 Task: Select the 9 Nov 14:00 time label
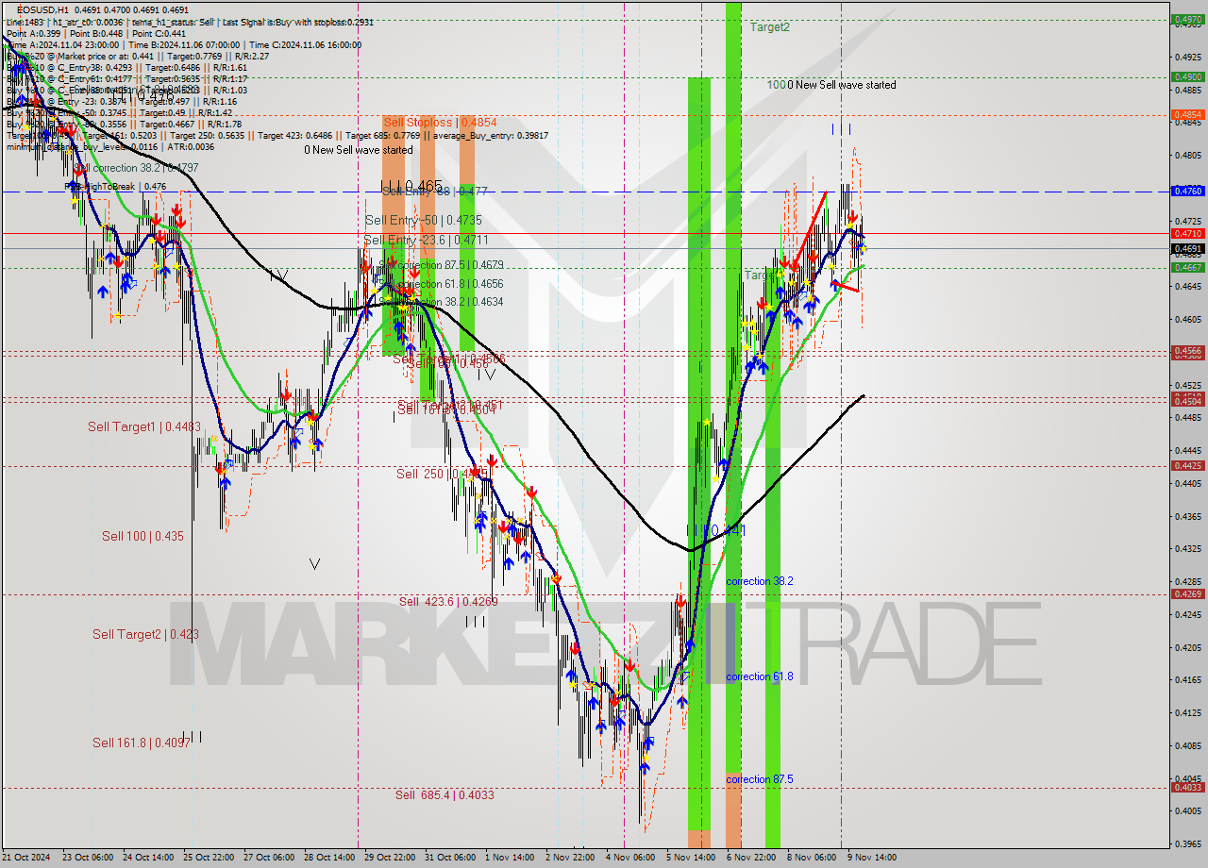click(872, 858)
